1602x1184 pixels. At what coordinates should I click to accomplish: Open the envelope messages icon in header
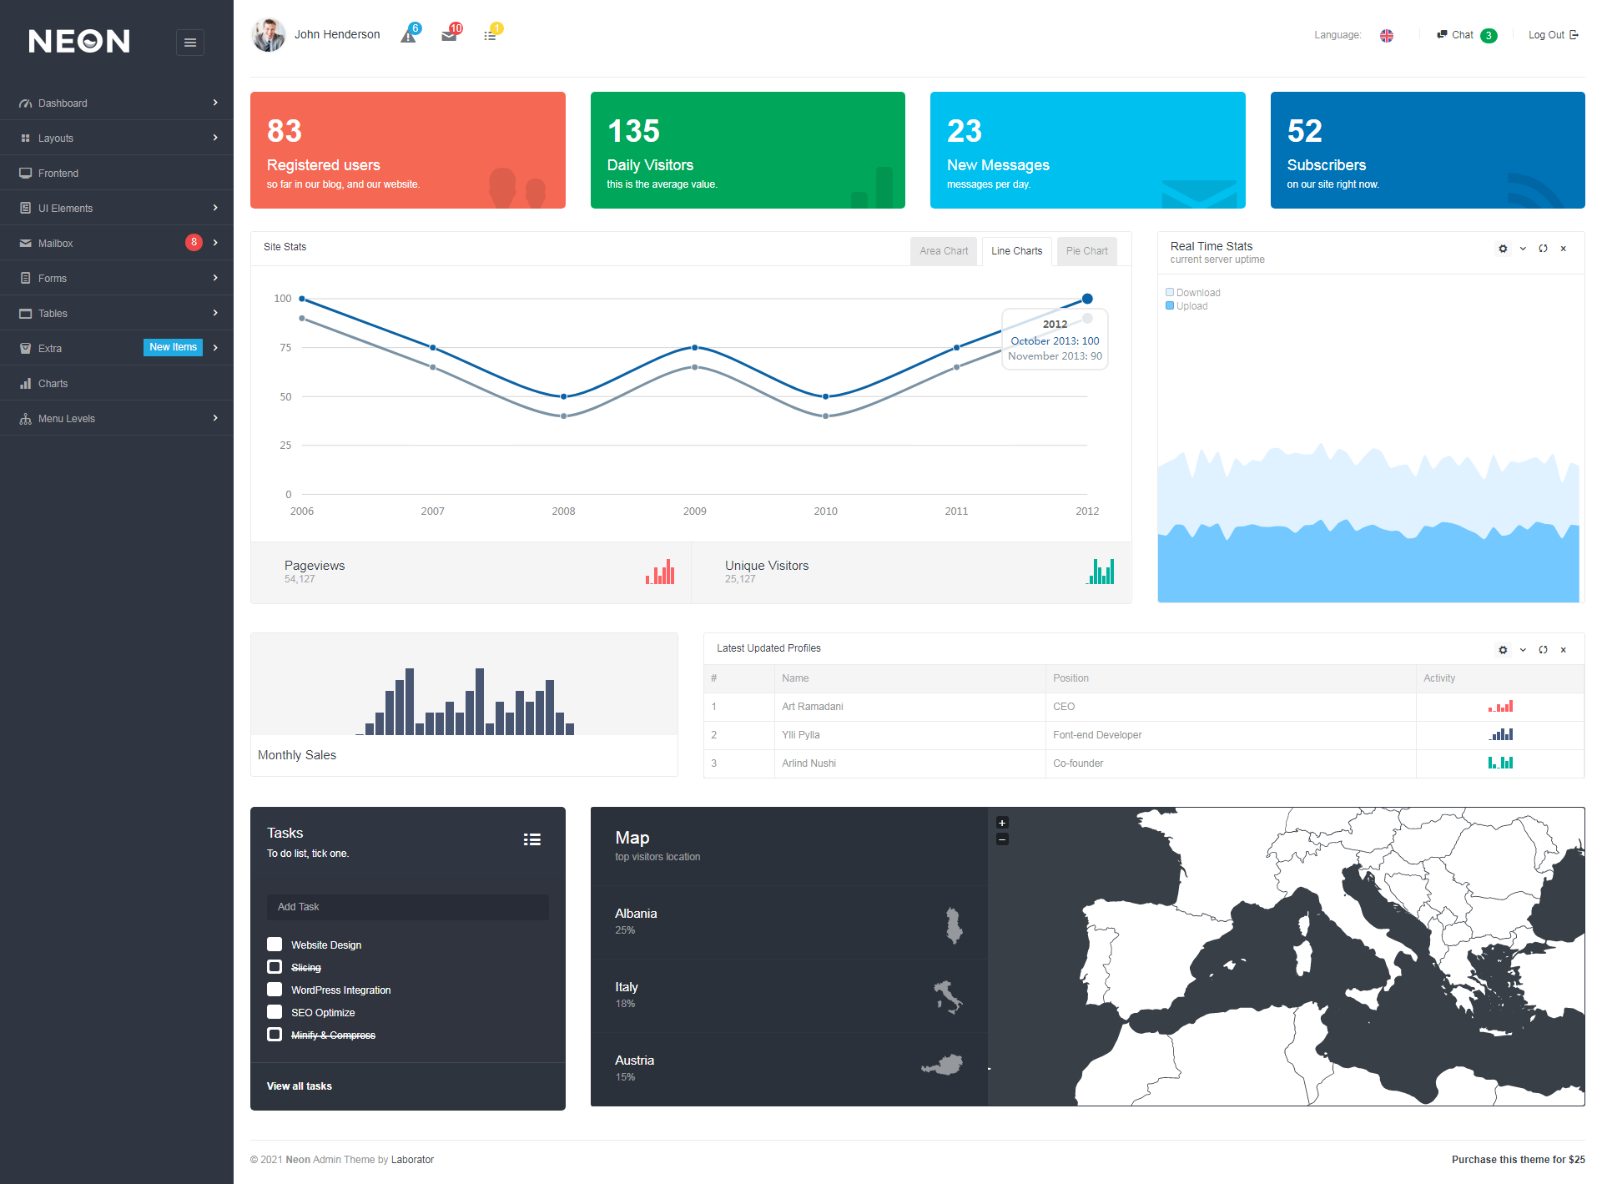[x=449, y=36]
